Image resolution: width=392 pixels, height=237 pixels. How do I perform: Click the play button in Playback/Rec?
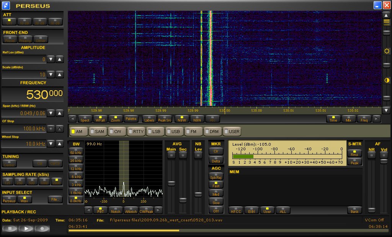(x=26, y=228)
